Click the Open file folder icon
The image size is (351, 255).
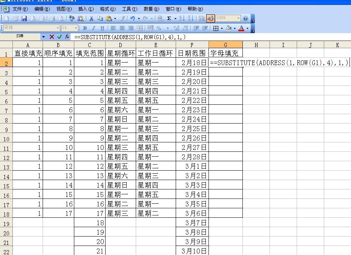point(15,18)
